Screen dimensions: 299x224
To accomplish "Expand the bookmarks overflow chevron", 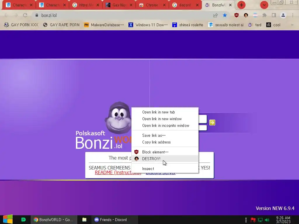I will [x=292, y=25].
